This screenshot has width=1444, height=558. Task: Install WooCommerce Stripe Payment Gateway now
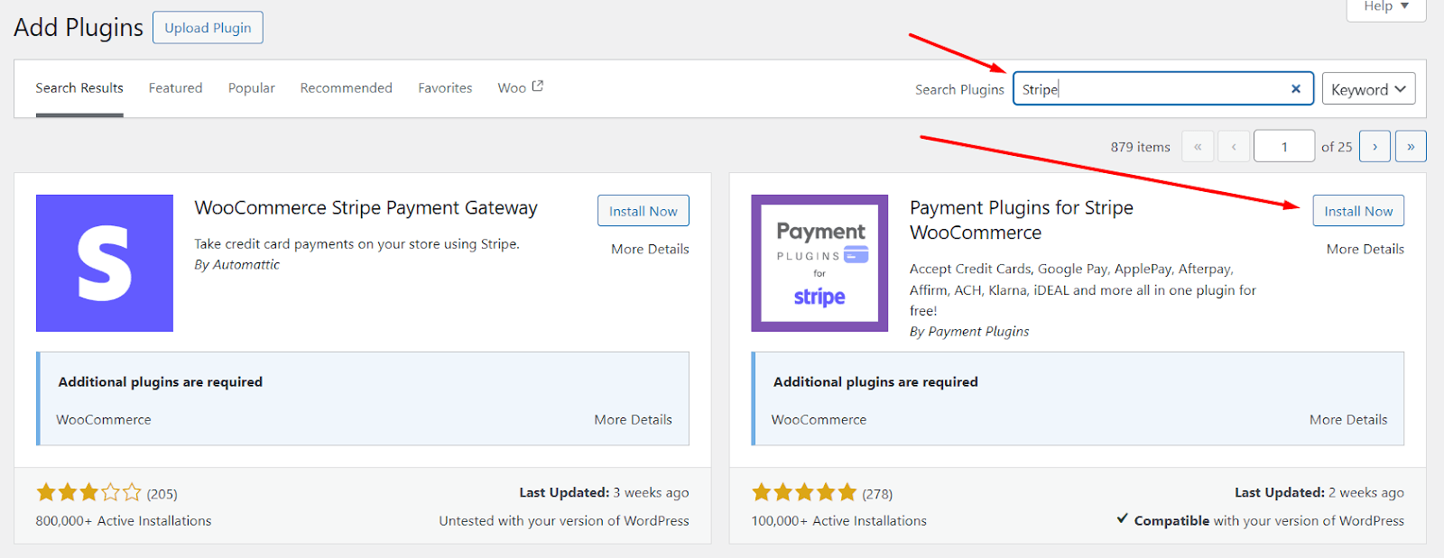tap(643, 211)
